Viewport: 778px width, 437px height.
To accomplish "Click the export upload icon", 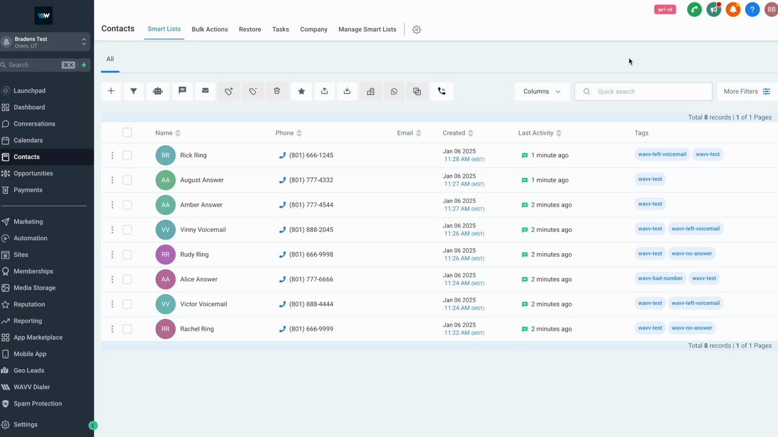I will point(325,91).
